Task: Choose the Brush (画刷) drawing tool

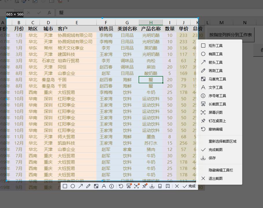Action: pos(88,186)
